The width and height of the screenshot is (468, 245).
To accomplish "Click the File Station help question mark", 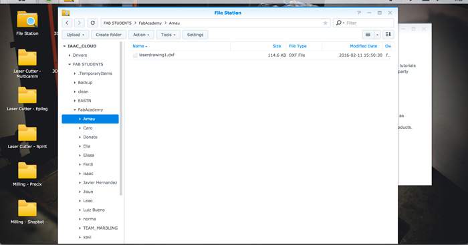I will (359, 13).
